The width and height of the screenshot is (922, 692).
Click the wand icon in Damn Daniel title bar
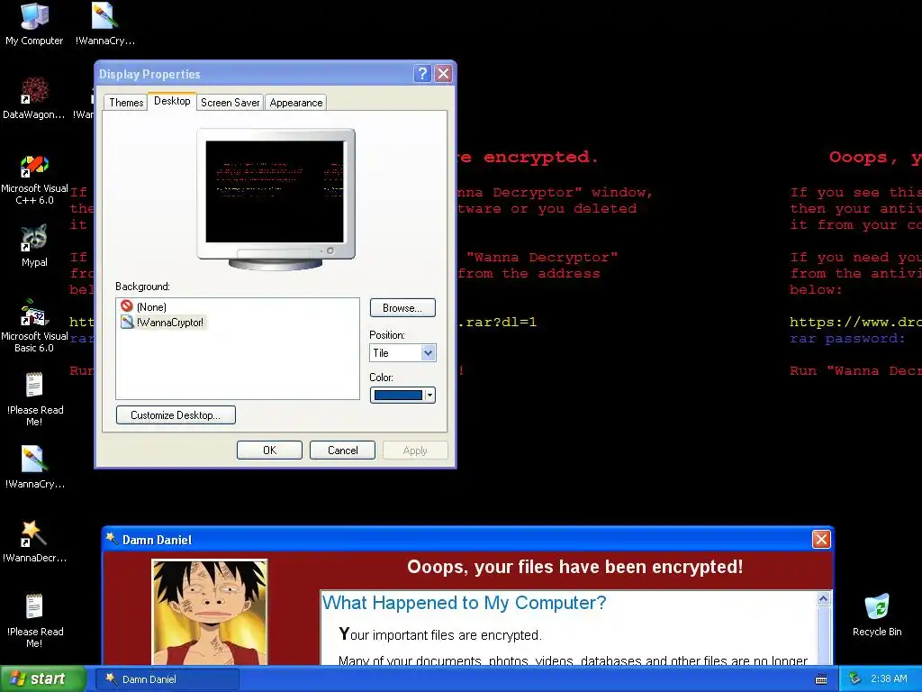click(111, 539)
